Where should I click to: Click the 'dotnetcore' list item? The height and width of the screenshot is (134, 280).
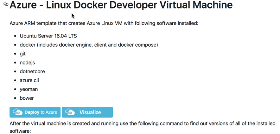pos(32,71)
